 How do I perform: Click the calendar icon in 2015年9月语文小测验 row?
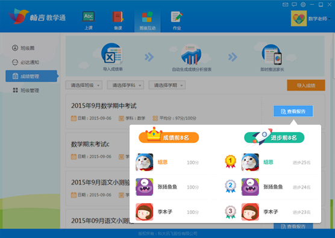[74, 195]
